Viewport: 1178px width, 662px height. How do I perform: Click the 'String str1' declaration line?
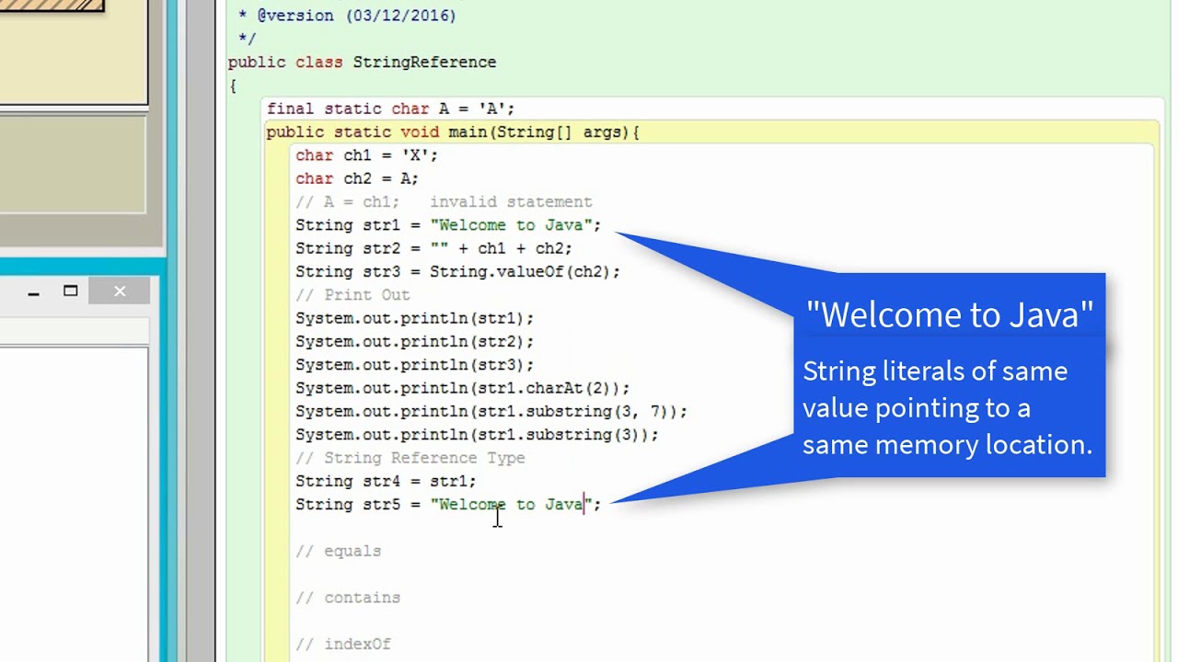tap(448, 225)
